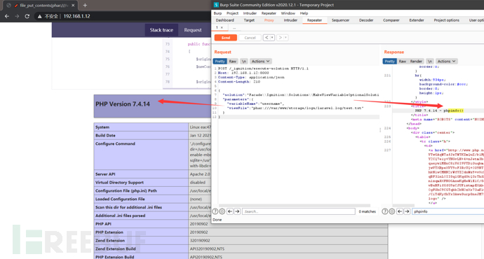This screenshot has height=259, width=484.
Task: Open the Project menu
Action: pyautogui.click(x=232, y=13)
